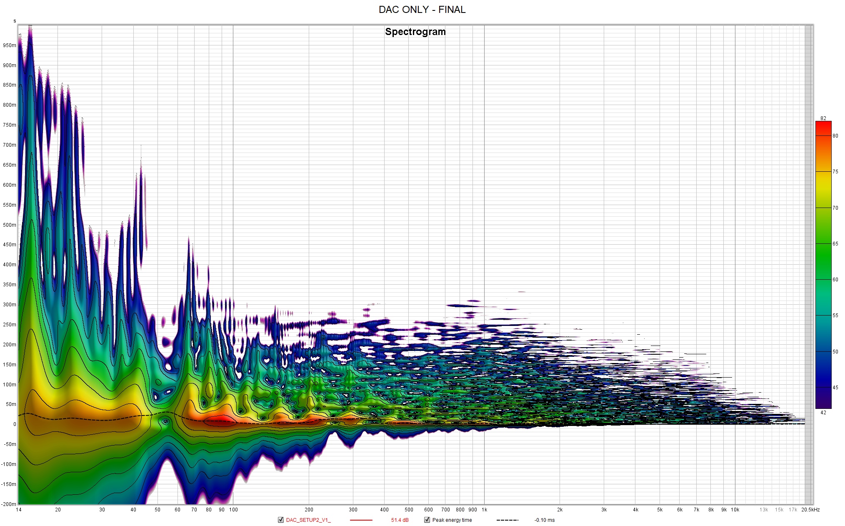Uncheck the DAC_SETUP2_V1_ trace checkbox
Viewport: 845px width, 526px height.
pos(280,520)
